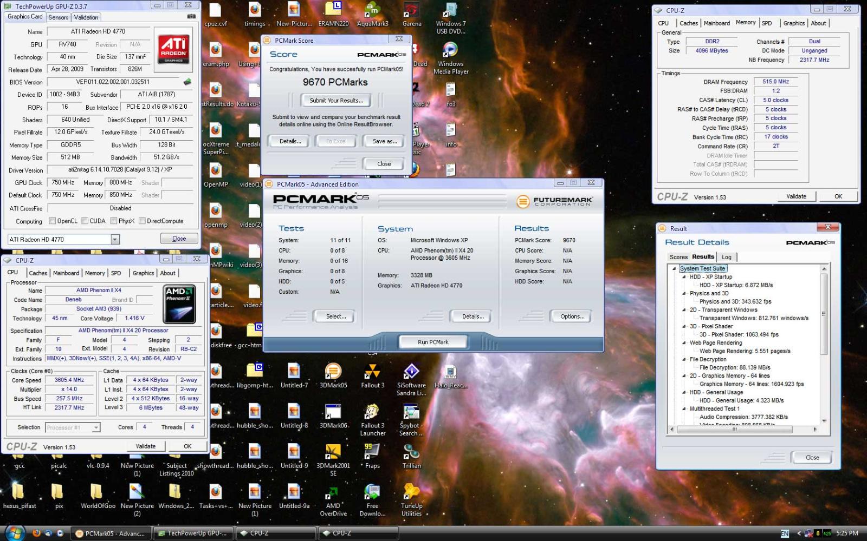
Task: Toggle the PhysX checkbox in GPU-Z
Action: click(x=113, y=221)
